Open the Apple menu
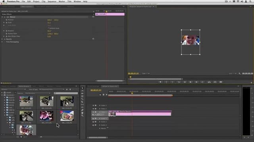This screenshot has width=254, height=142. [4, 1]
